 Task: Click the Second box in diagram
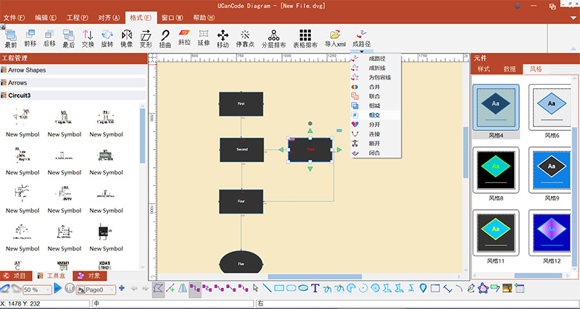tap(241, 149)
